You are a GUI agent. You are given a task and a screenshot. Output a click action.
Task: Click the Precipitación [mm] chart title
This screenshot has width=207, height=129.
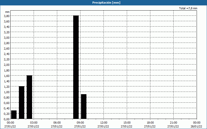[x=106, y=3]
